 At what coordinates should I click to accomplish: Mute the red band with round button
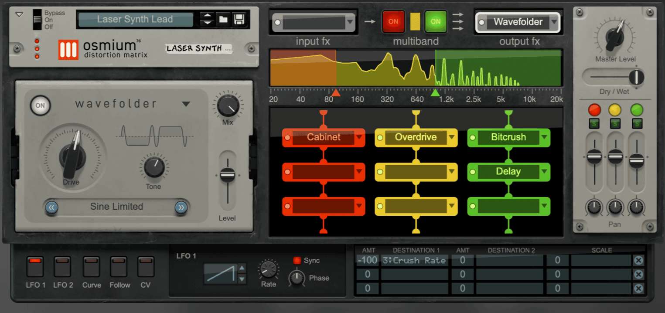[x=594, y=109]
